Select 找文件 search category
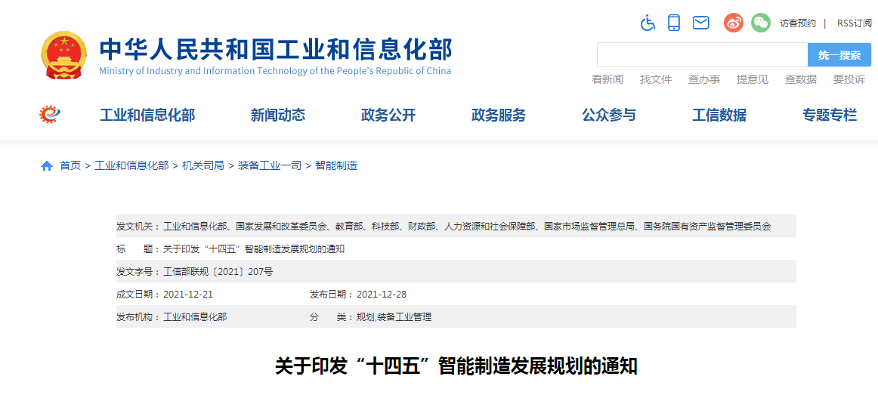Screen dimensions: 878x395 tap(656, 79)
